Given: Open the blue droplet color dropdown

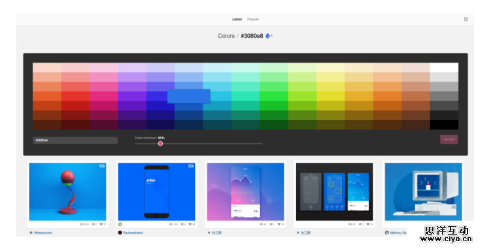Looking at the screenshot, I should click(x=269, y=36).
